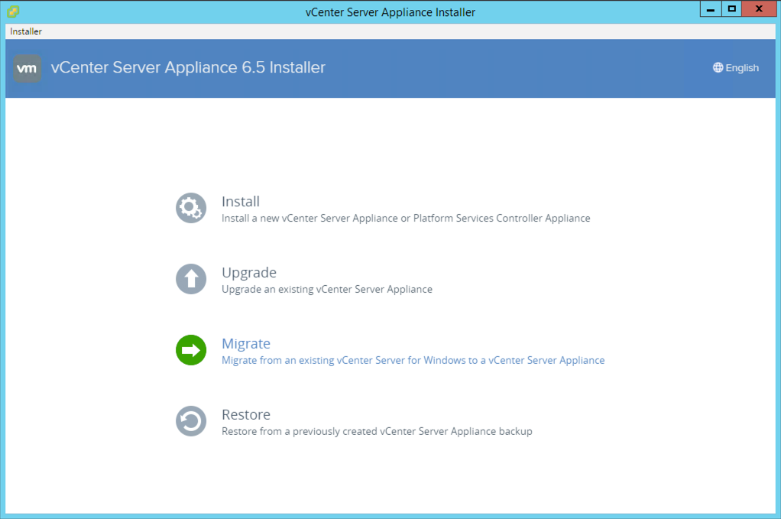The image size is (781, 519).
Task: Minimize the installer window
Action: click(x=711, y=9)
